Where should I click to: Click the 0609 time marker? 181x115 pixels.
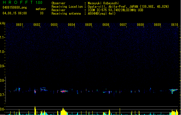[157, 25]
